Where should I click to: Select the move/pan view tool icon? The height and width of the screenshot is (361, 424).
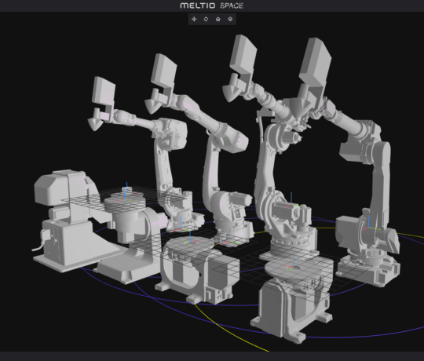tap(194, 19)
